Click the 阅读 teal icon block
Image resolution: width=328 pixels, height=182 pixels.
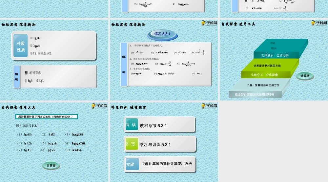(132, 124)
